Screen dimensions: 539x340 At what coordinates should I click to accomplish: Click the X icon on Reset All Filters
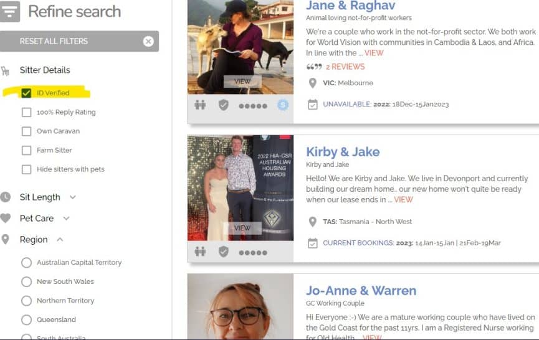(148, 41)
